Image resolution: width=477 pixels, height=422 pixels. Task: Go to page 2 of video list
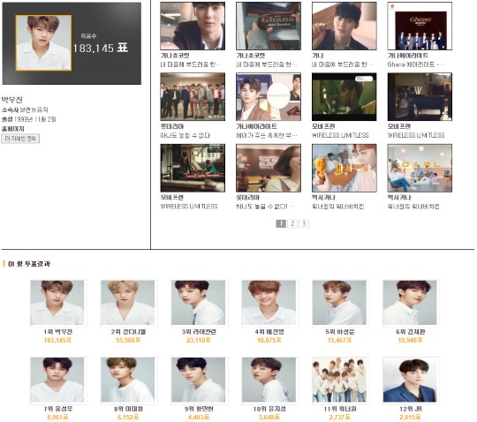pos(292,223)
